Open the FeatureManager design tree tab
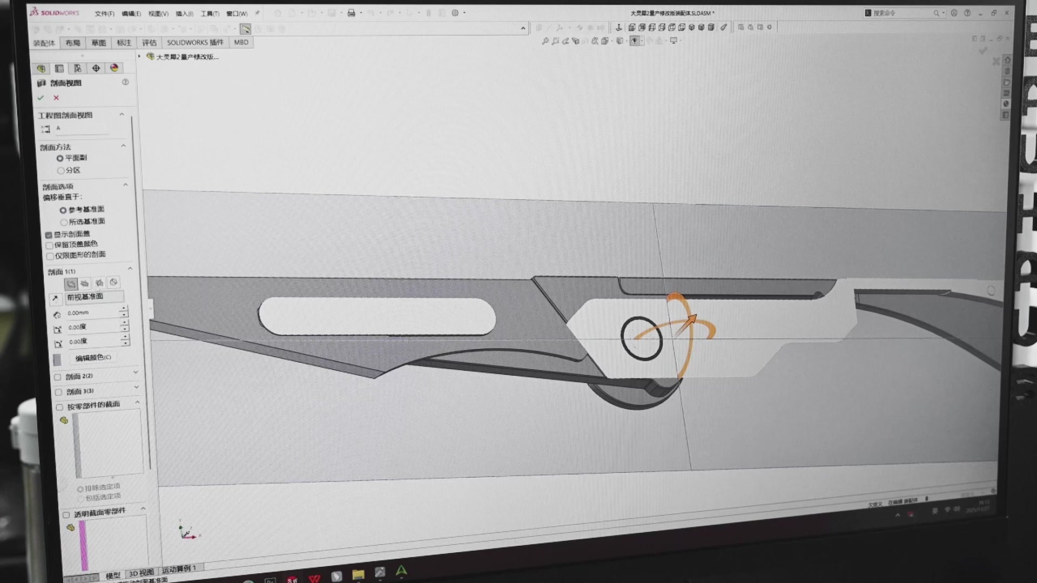The image size is (1037, 583). (x=41, y=69)
